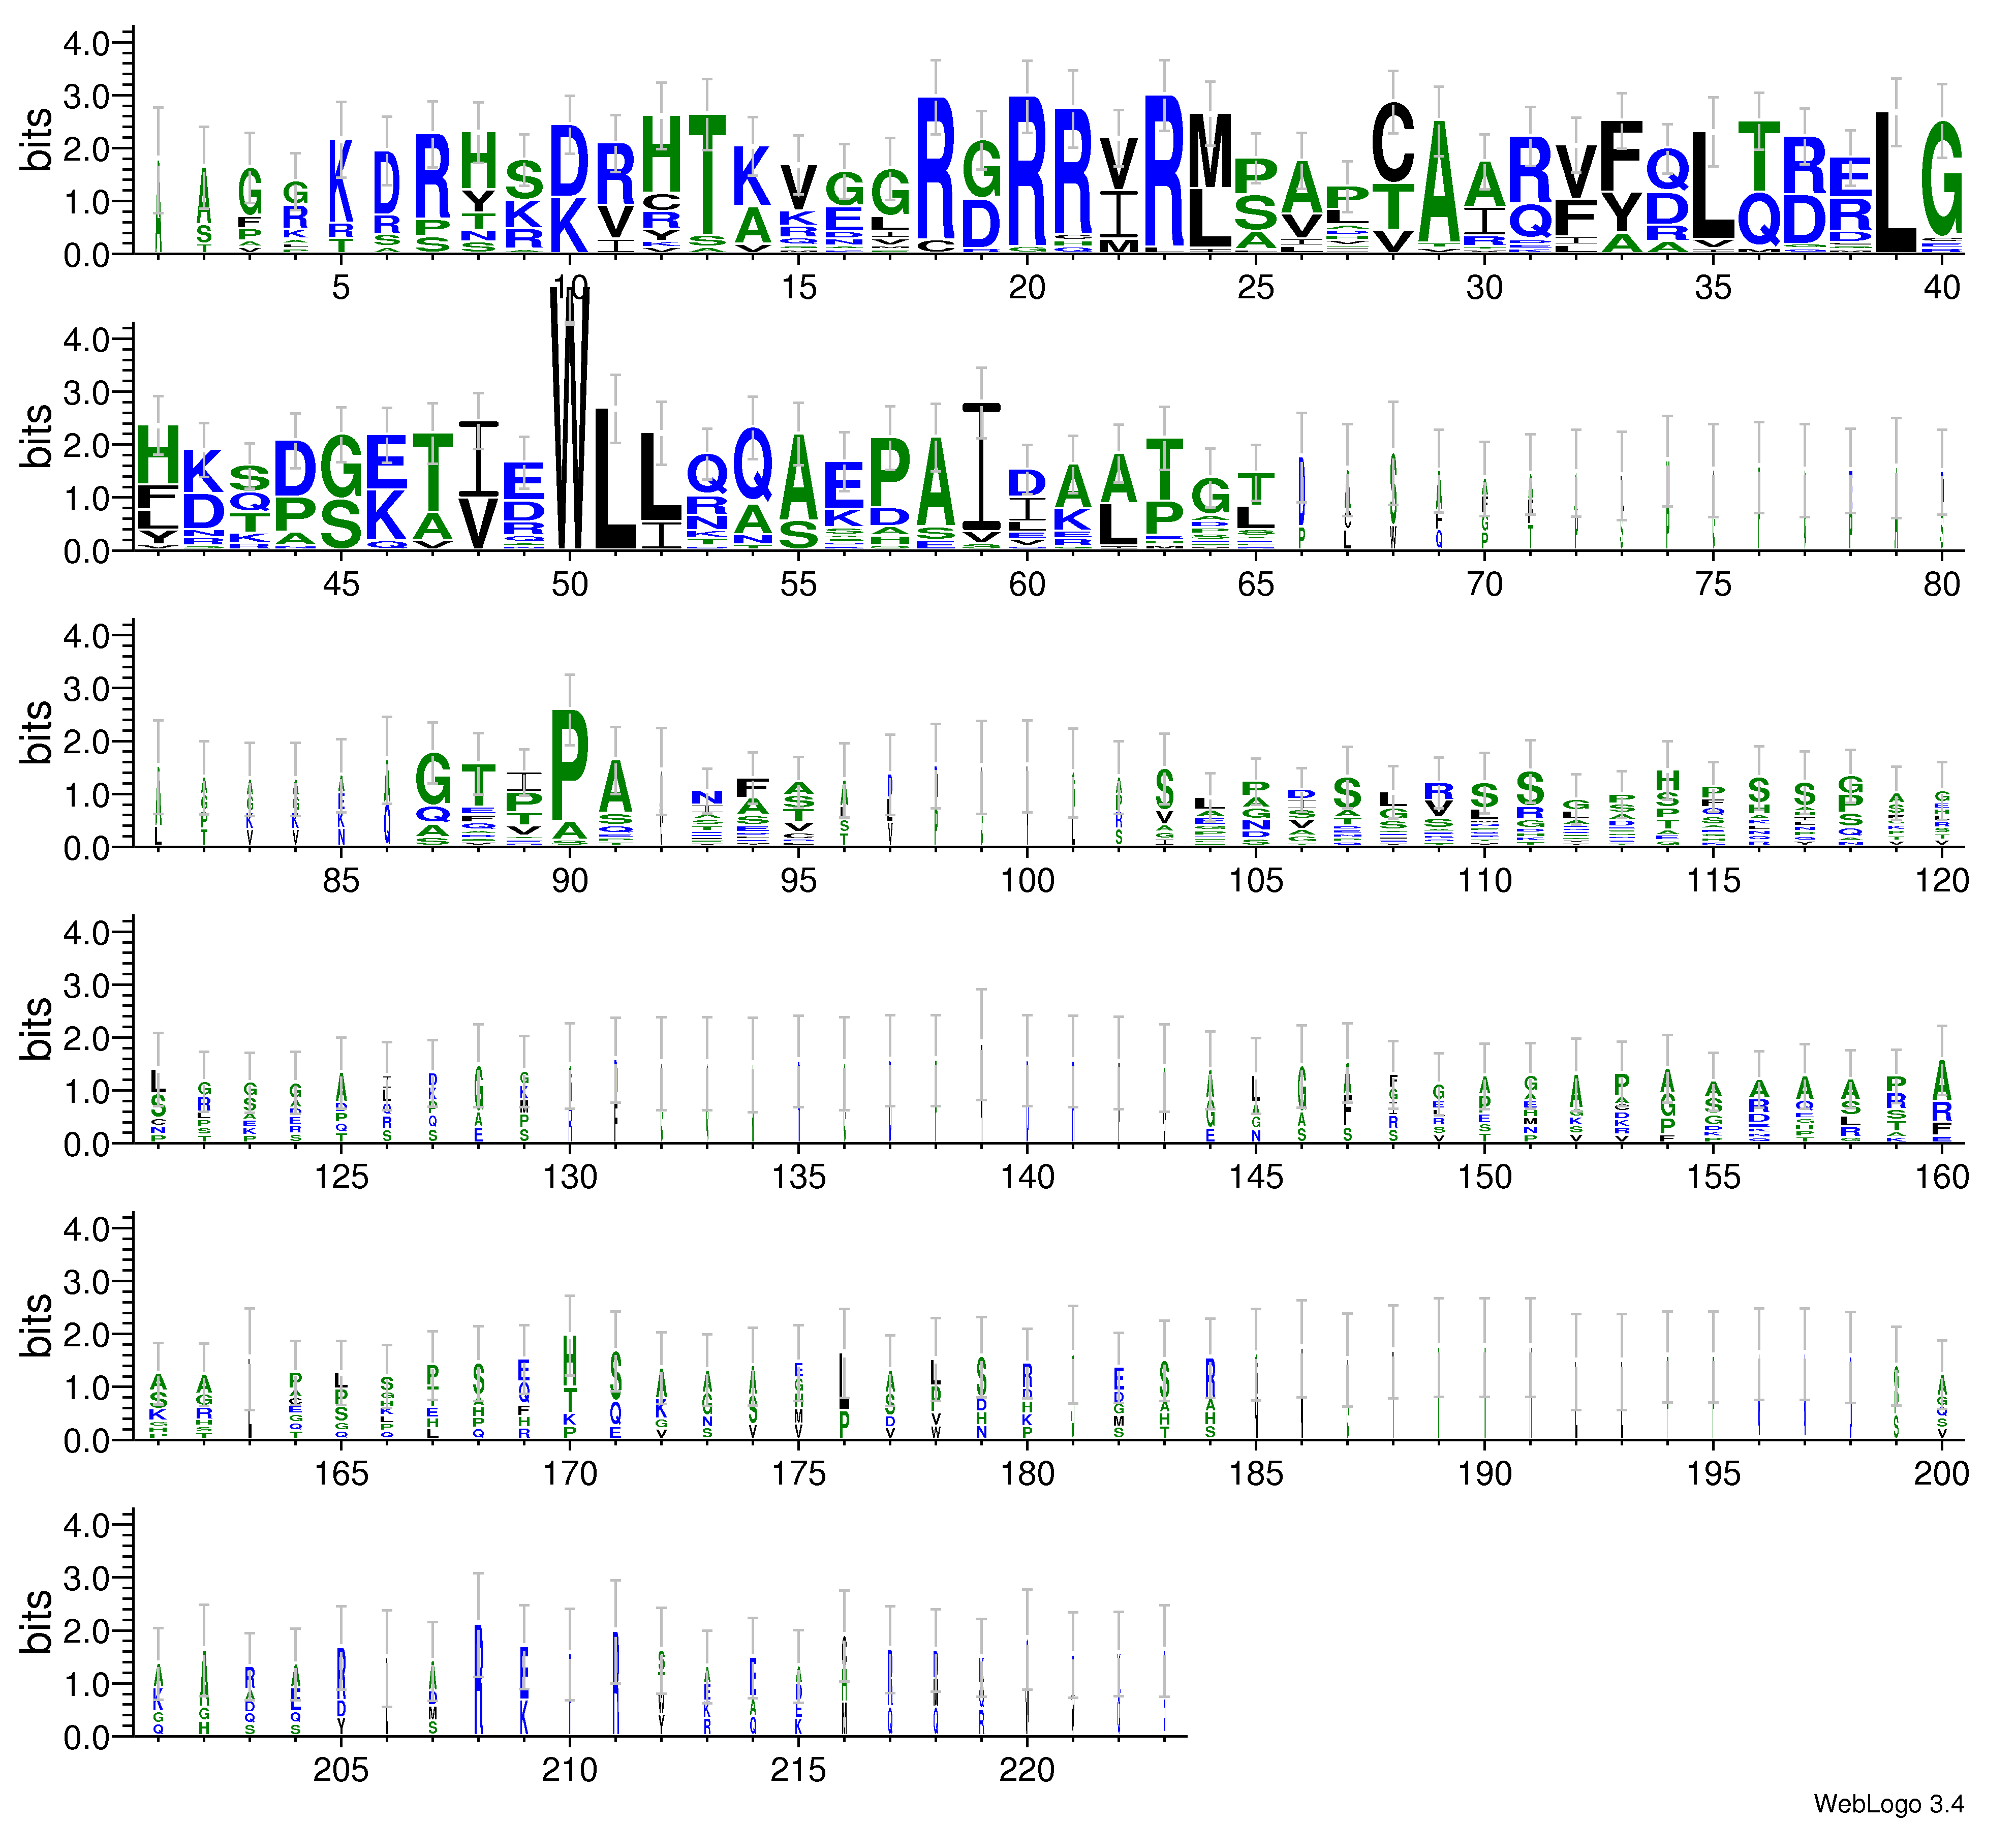Click the black L at position 176
The height and width of the screenshot is (1821, 2016).
(844, 1380)
